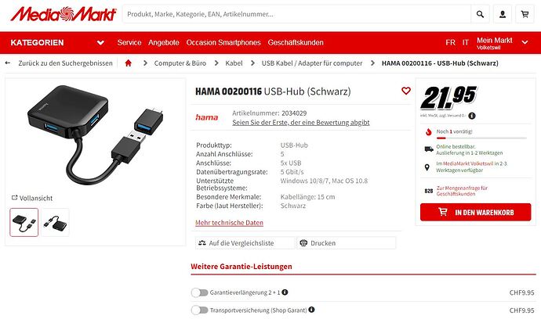The width and height of the screenshot is (541, 319).
Task: Open the shopping cart icon in header
Action: (x=525, y=14)
